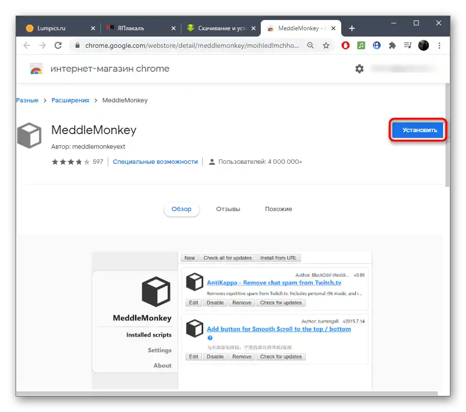
Task: Go forward to the next page
Action: point(42,45)
